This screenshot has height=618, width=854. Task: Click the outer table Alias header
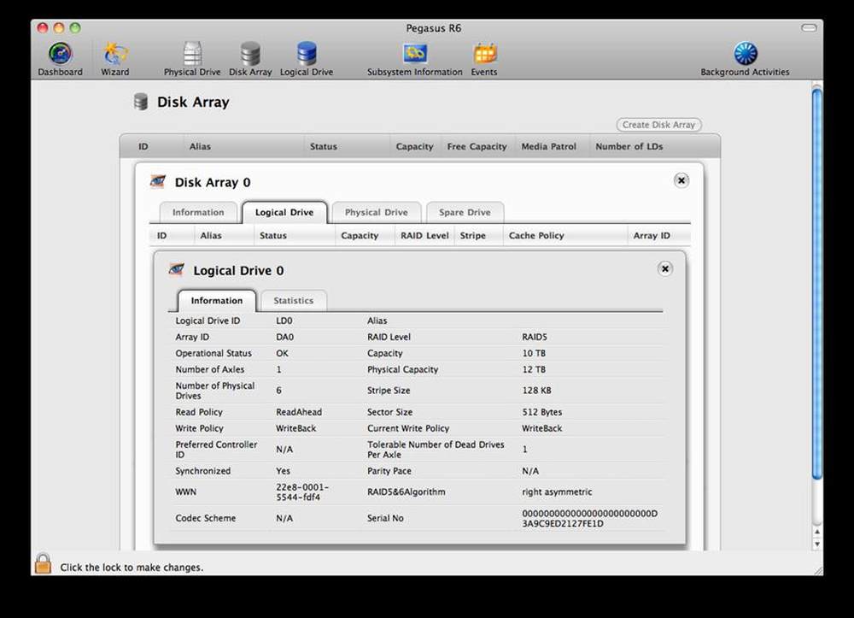(200, 147)
